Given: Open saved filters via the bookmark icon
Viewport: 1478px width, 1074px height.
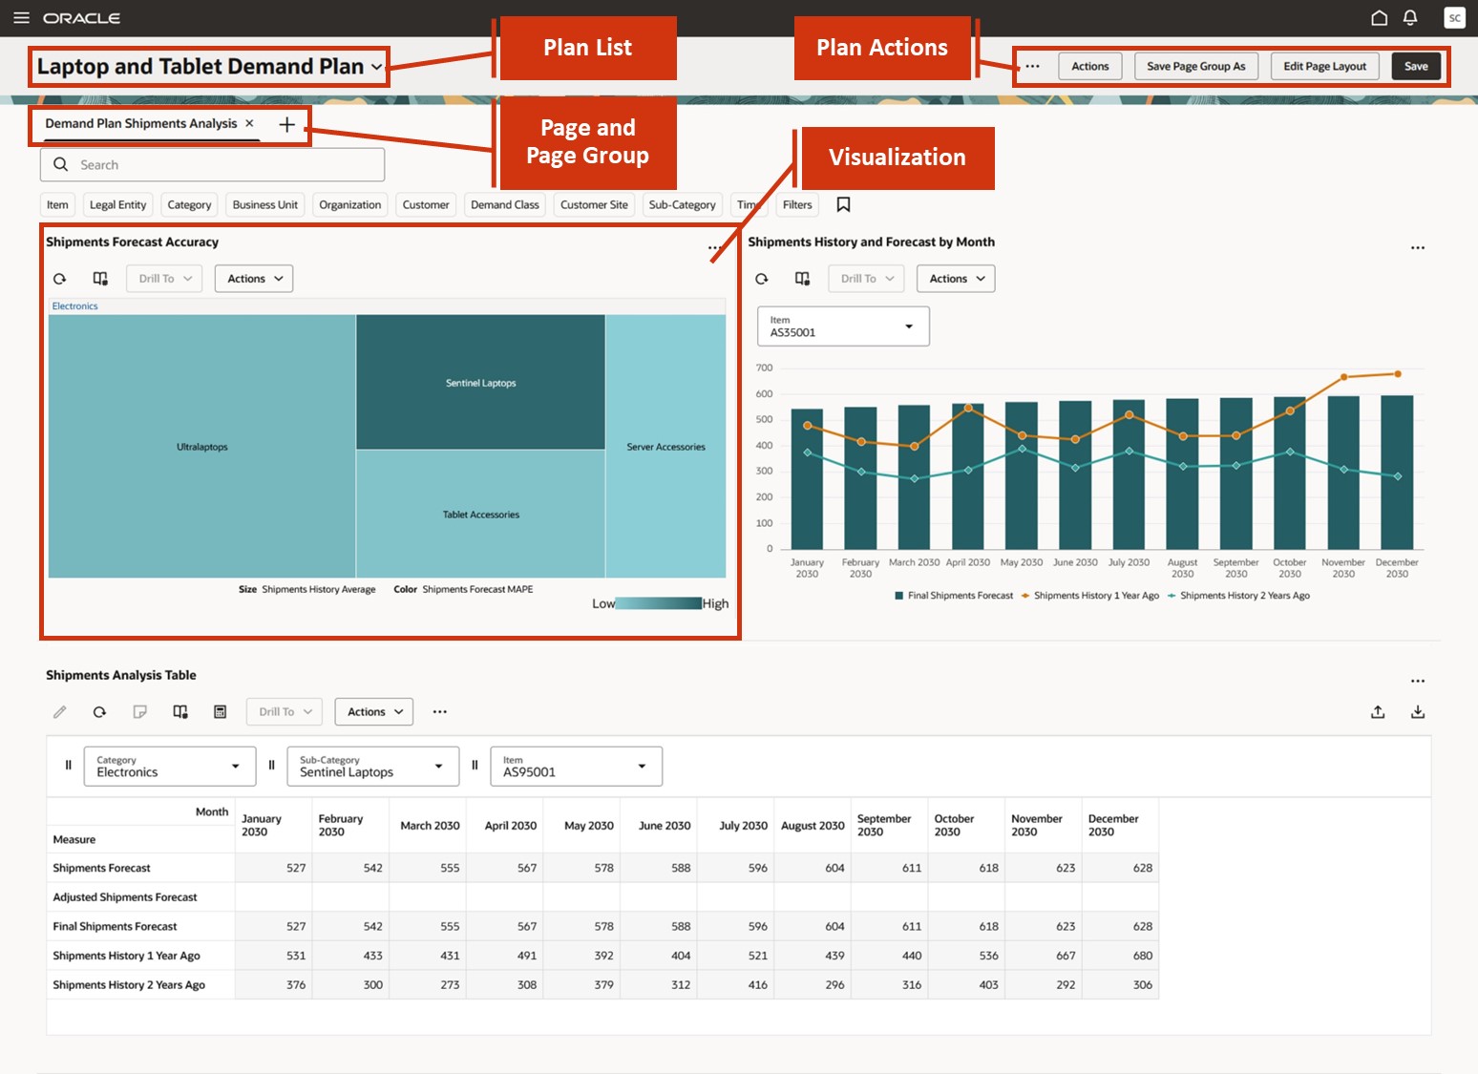Looking at the screenshot, I should pos(843,204).
